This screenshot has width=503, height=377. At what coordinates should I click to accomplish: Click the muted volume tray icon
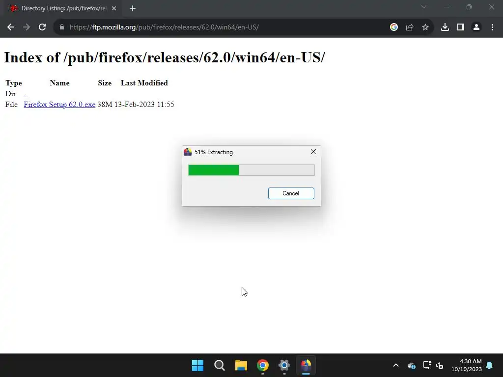click(x=440, y=365)
